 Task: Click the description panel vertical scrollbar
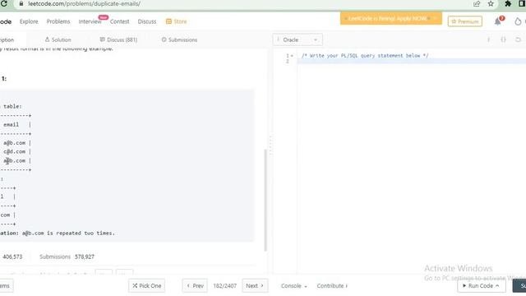(265, 201)
